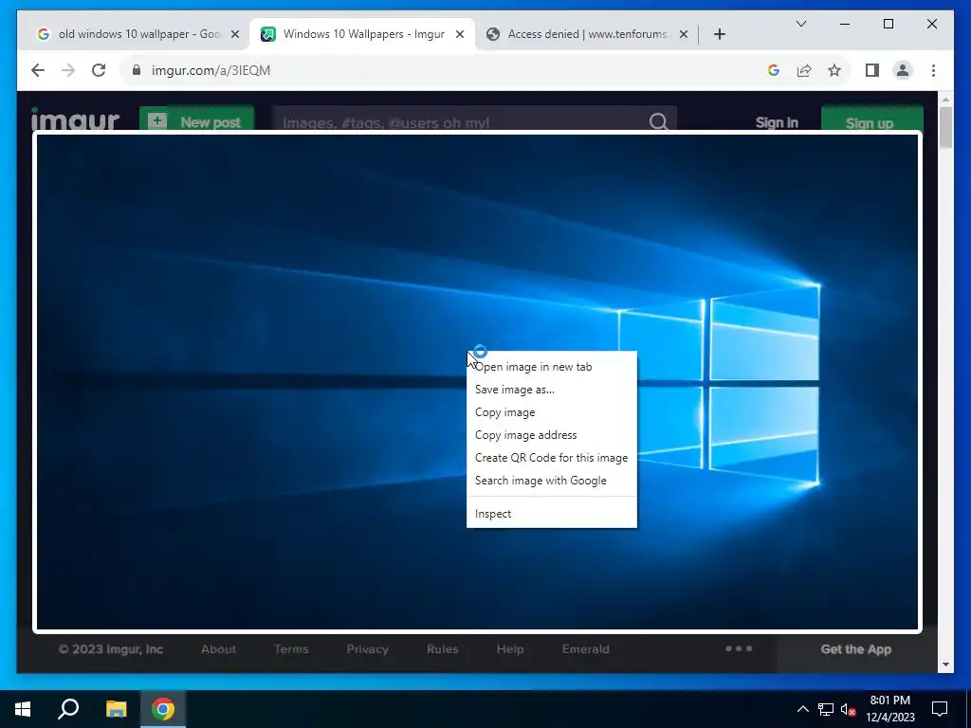Open the Terms footer link
971x728 pixels.
[x=291, y=649]
